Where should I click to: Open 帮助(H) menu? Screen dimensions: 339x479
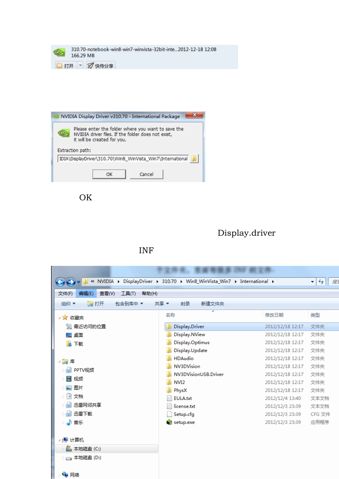tap(150, 293)
